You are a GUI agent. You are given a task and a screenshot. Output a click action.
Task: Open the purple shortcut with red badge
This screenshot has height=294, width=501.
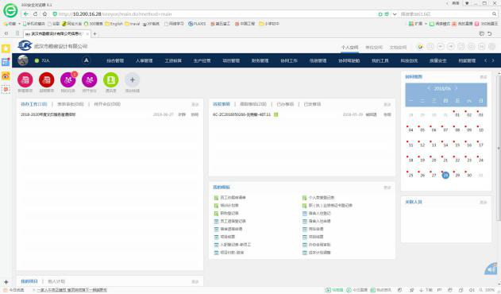[68, 80]
